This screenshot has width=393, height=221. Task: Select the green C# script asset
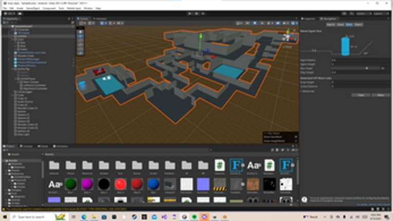point(219,165)
